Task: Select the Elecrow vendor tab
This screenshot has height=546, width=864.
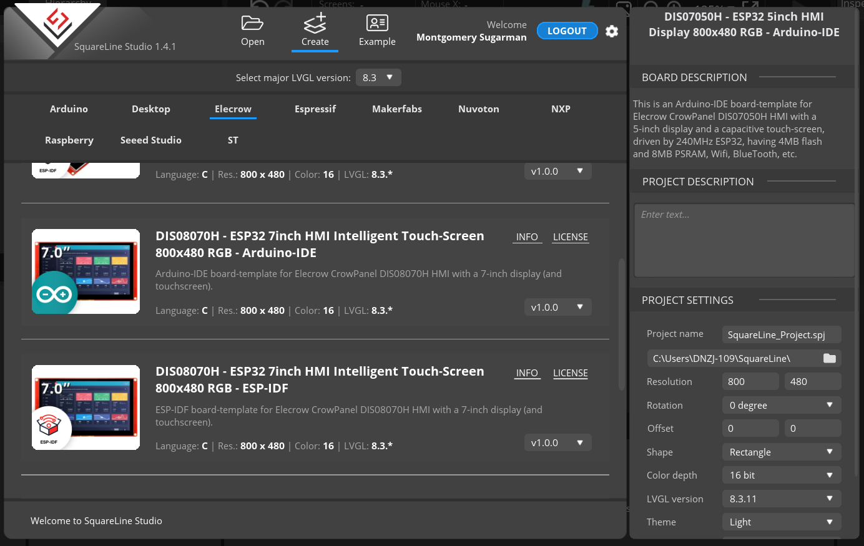Action: (233, 109)
